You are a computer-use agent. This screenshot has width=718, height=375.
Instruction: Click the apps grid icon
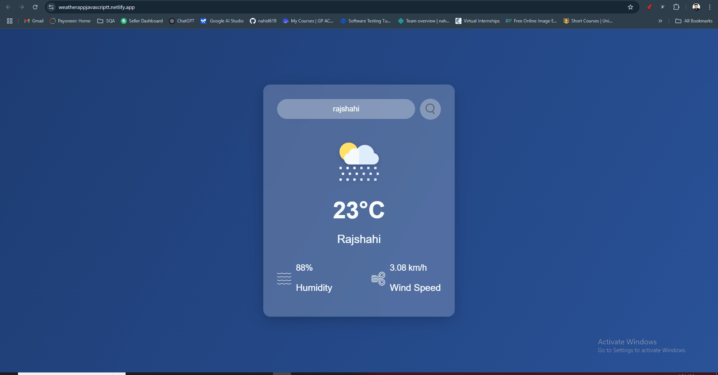(9, 21)
